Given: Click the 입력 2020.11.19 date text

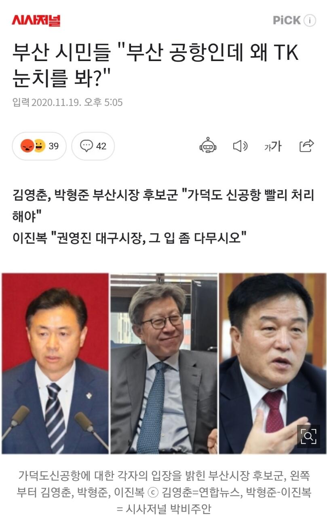Looking at the screenshot, I should pyautogui.click(x=67, y=102).
